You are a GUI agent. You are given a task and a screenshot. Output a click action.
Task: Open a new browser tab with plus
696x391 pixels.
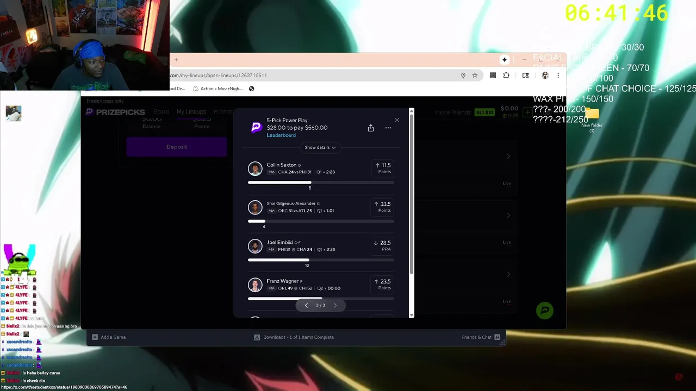tap(176, 60)
